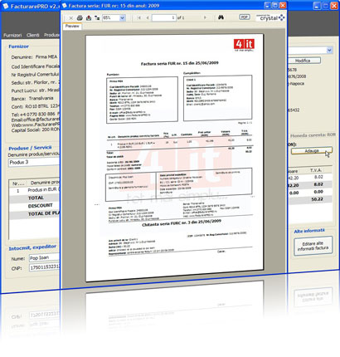Go to first page arrow
The image size is (340, 357).
pos(139,17)
